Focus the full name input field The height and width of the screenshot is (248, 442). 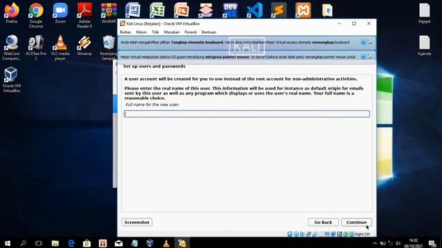pyautogui.click(x=247, y=114)
